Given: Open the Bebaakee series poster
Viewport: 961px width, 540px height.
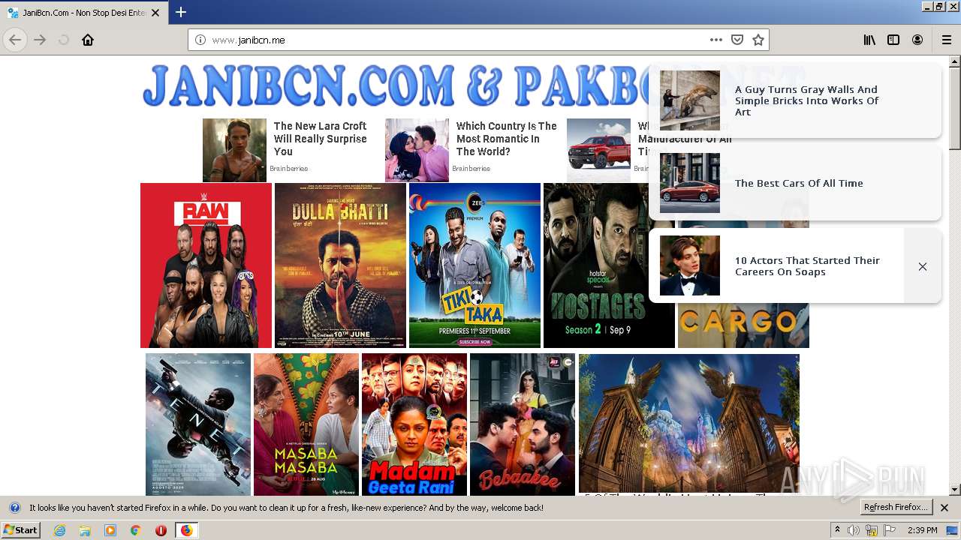Looking at the screenshot, I should point(523,424).
